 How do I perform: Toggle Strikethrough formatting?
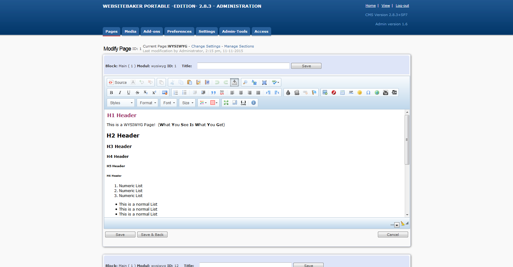(x=137, y=92)
